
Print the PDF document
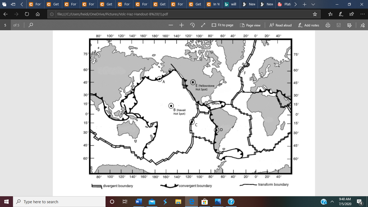(x=328, y=25)
